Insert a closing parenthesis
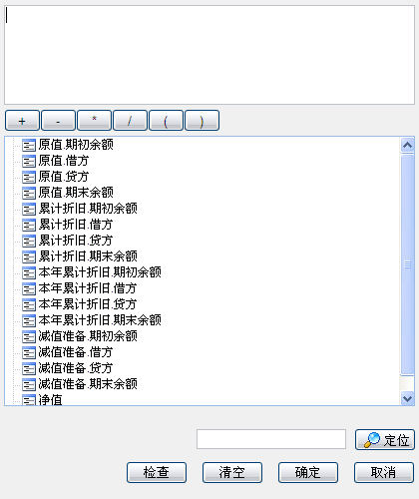 202,121
